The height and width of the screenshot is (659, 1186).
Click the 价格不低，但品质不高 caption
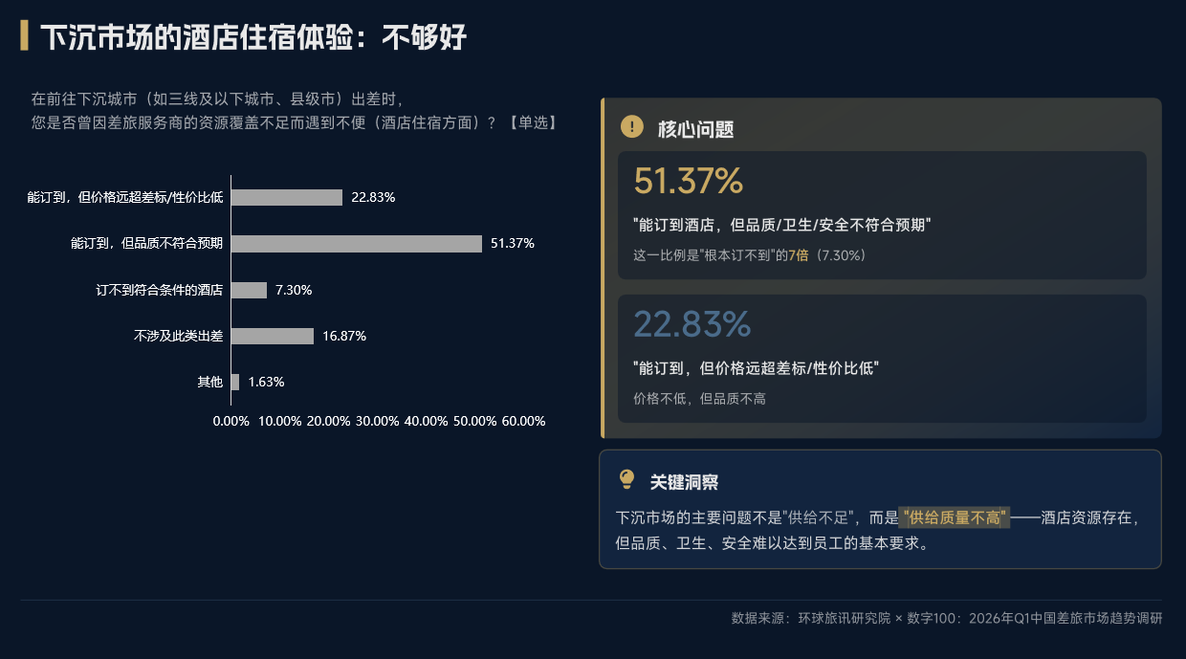click(699, 399)
